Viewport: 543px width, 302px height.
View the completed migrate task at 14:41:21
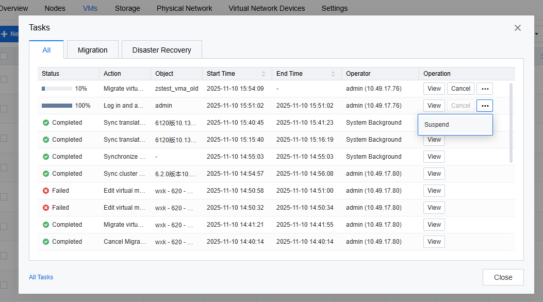pyautogui.click(x=434, y=225)
